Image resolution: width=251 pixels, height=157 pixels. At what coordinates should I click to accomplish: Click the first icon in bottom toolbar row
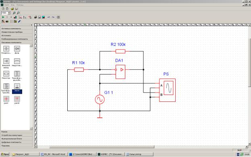coord(3,21)
